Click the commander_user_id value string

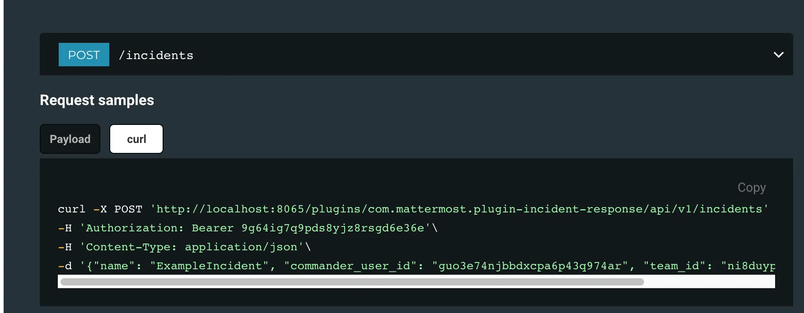[530, 266]
